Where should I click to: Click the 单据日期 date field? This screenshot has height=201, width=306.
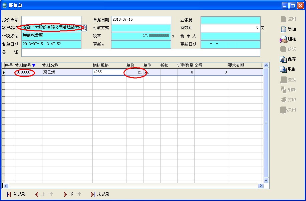pyautogui.click(x=140, y=20)
